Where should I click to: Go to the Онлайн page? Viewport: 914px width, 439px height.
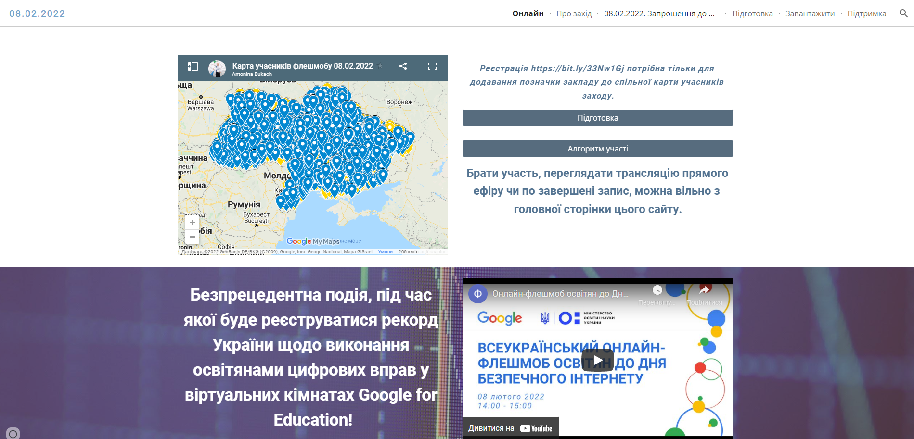coord(528,13)
